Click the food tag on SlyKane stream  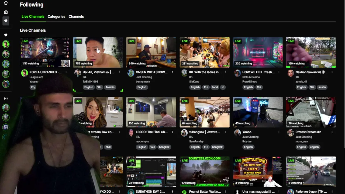(x=215, y=87)
